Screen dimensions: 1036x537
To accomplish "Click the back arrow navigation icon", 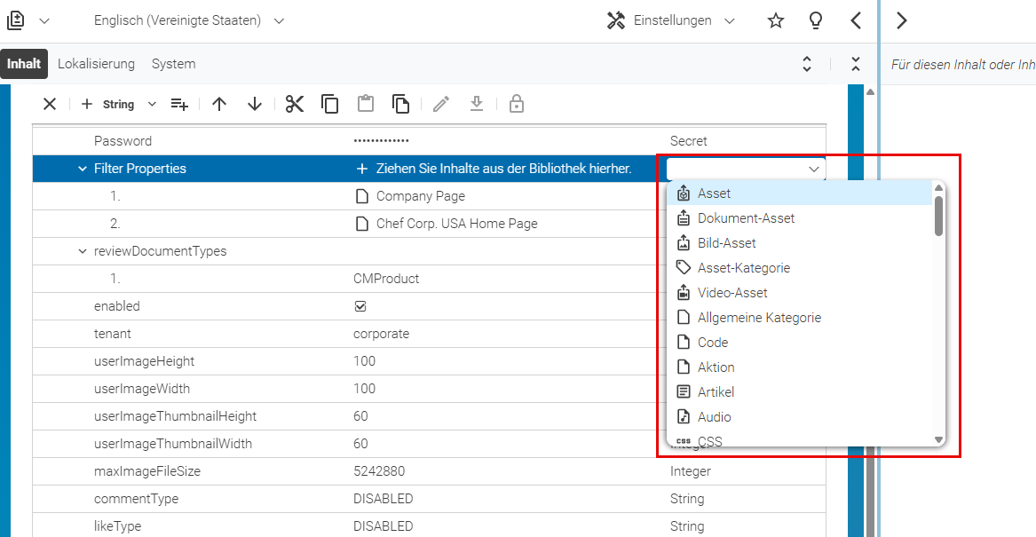I will pos(856,20).
